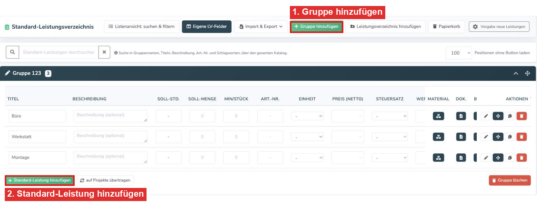
Task: Click move handle icon for Büro row
Action: (x=498, y=116)
